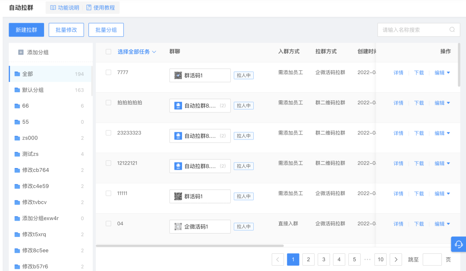Screen dimensions: 466x271
Task: Open the 功能说明 book icon
Action: click(x=53, y=8)
